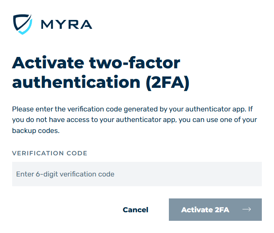The height and width of the screenshot is (233, 274).
Task: Click the VERIFICATION CODE field label
Action: tap(50, 153)
